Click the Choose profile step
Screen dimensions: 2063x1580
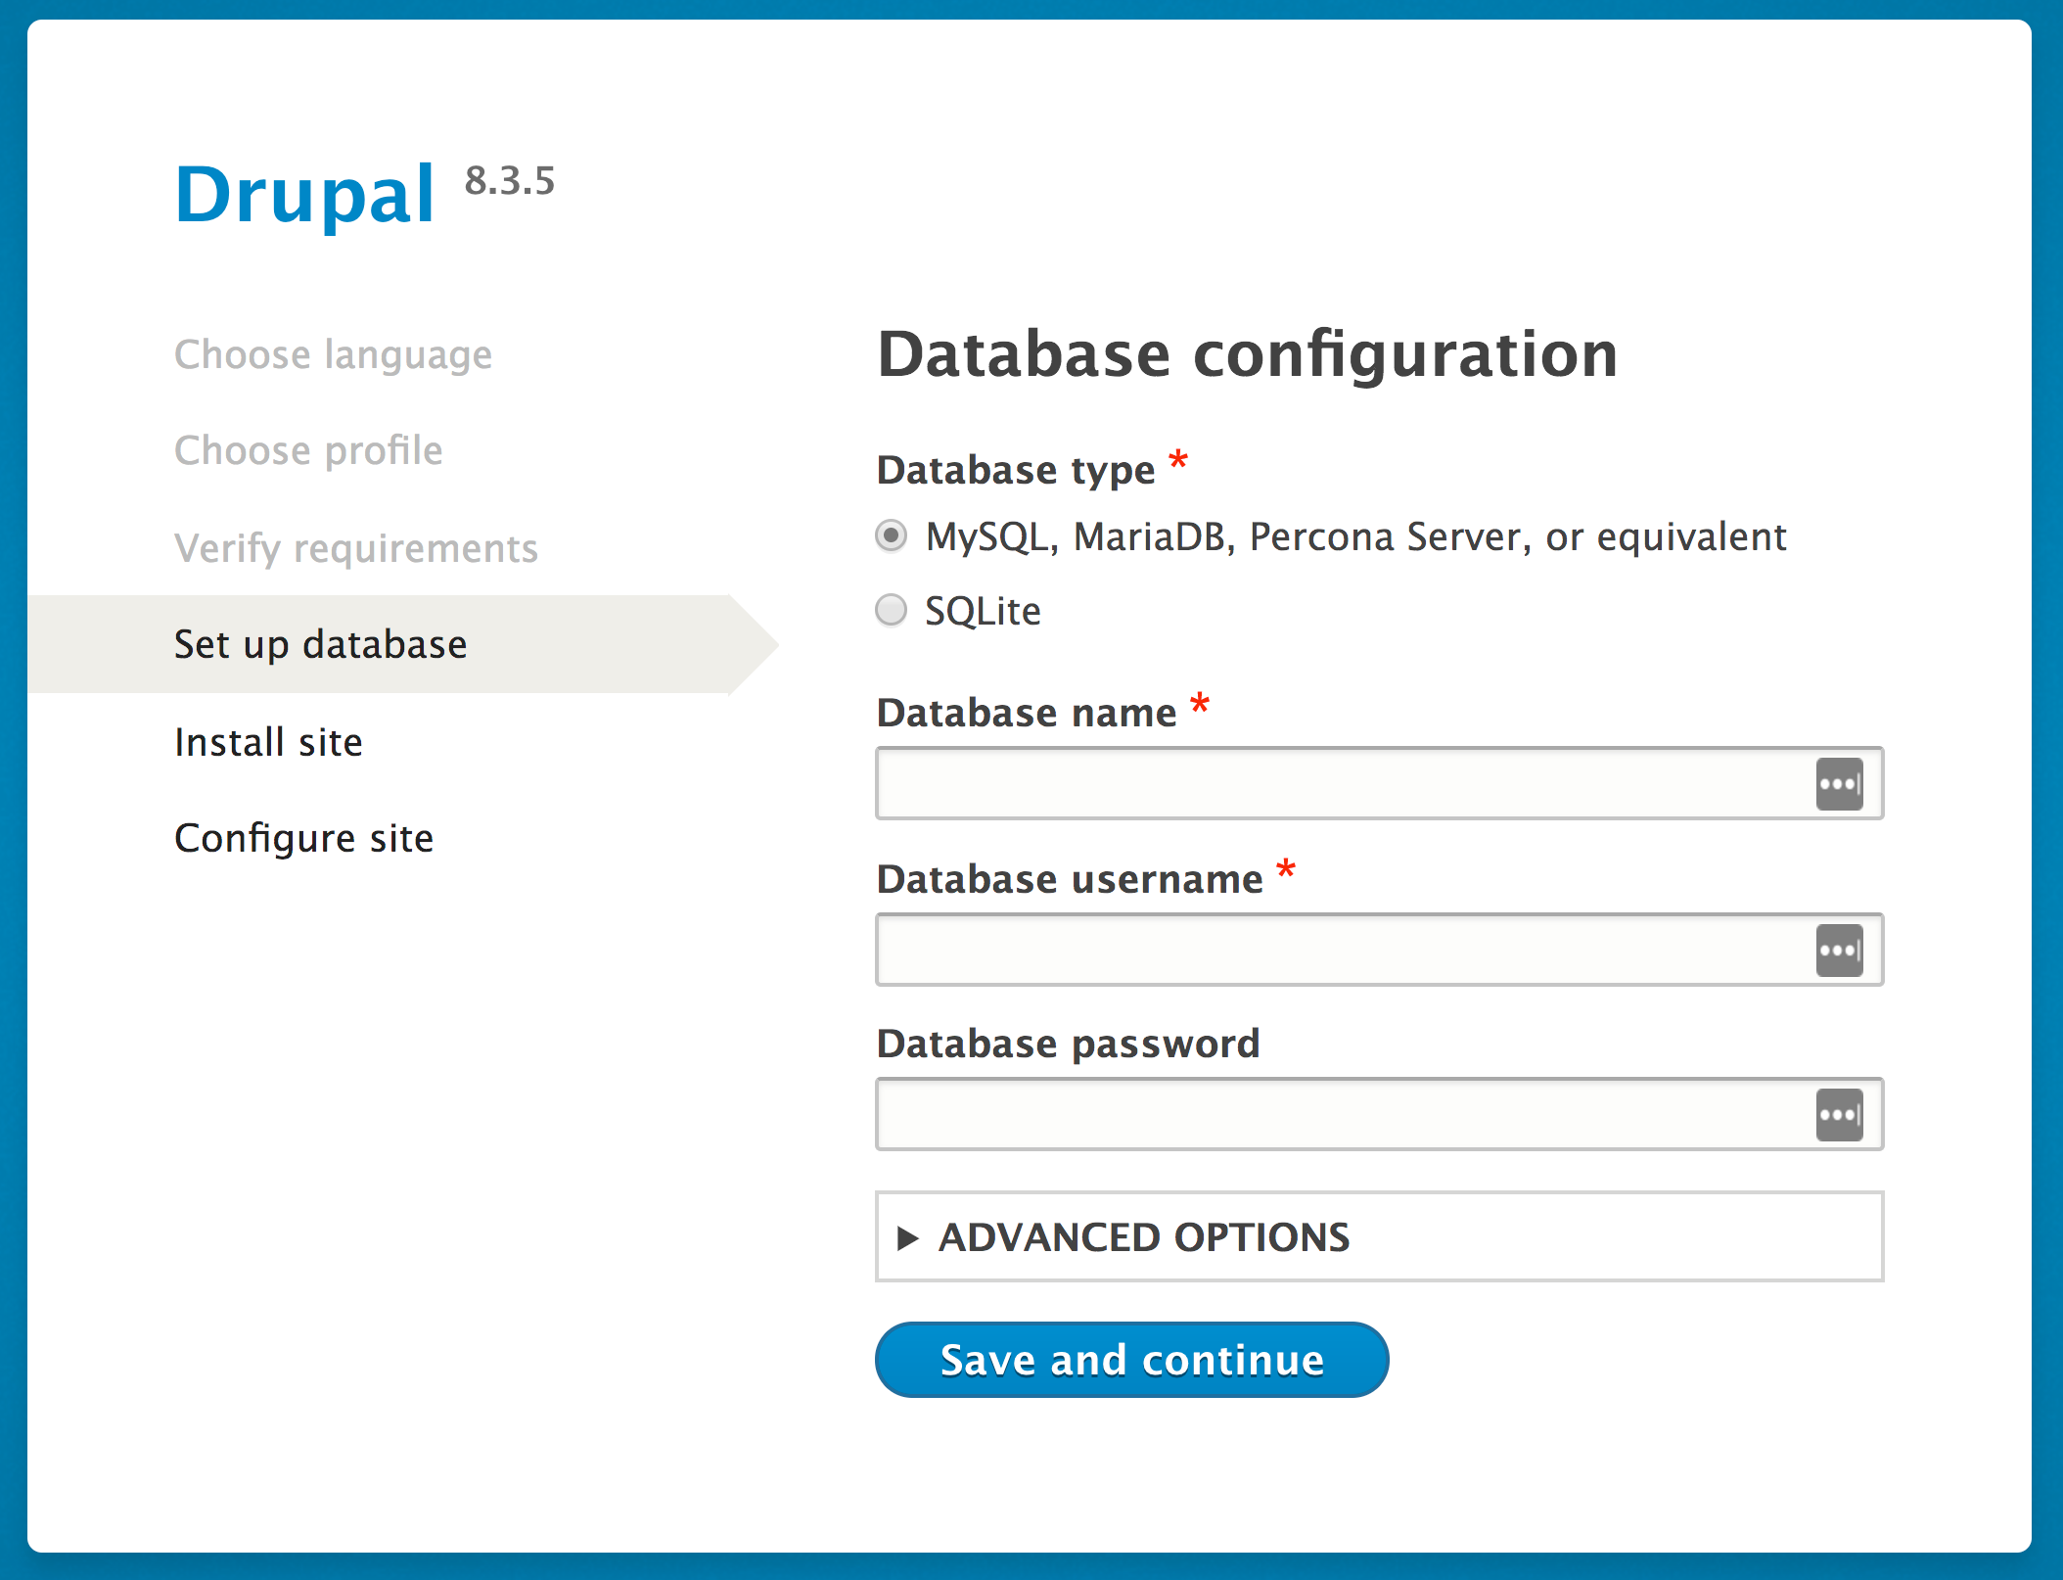(308, 450)
